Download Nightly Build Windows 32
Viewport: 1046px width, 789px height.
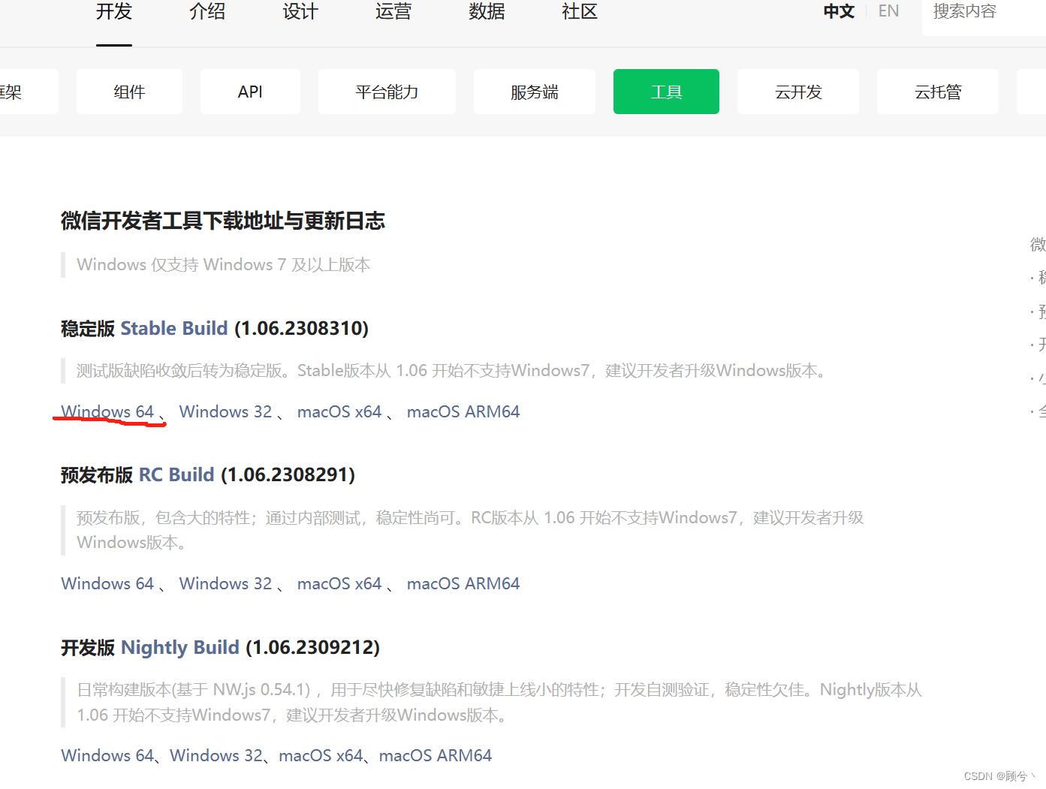(x=216, y=756)
